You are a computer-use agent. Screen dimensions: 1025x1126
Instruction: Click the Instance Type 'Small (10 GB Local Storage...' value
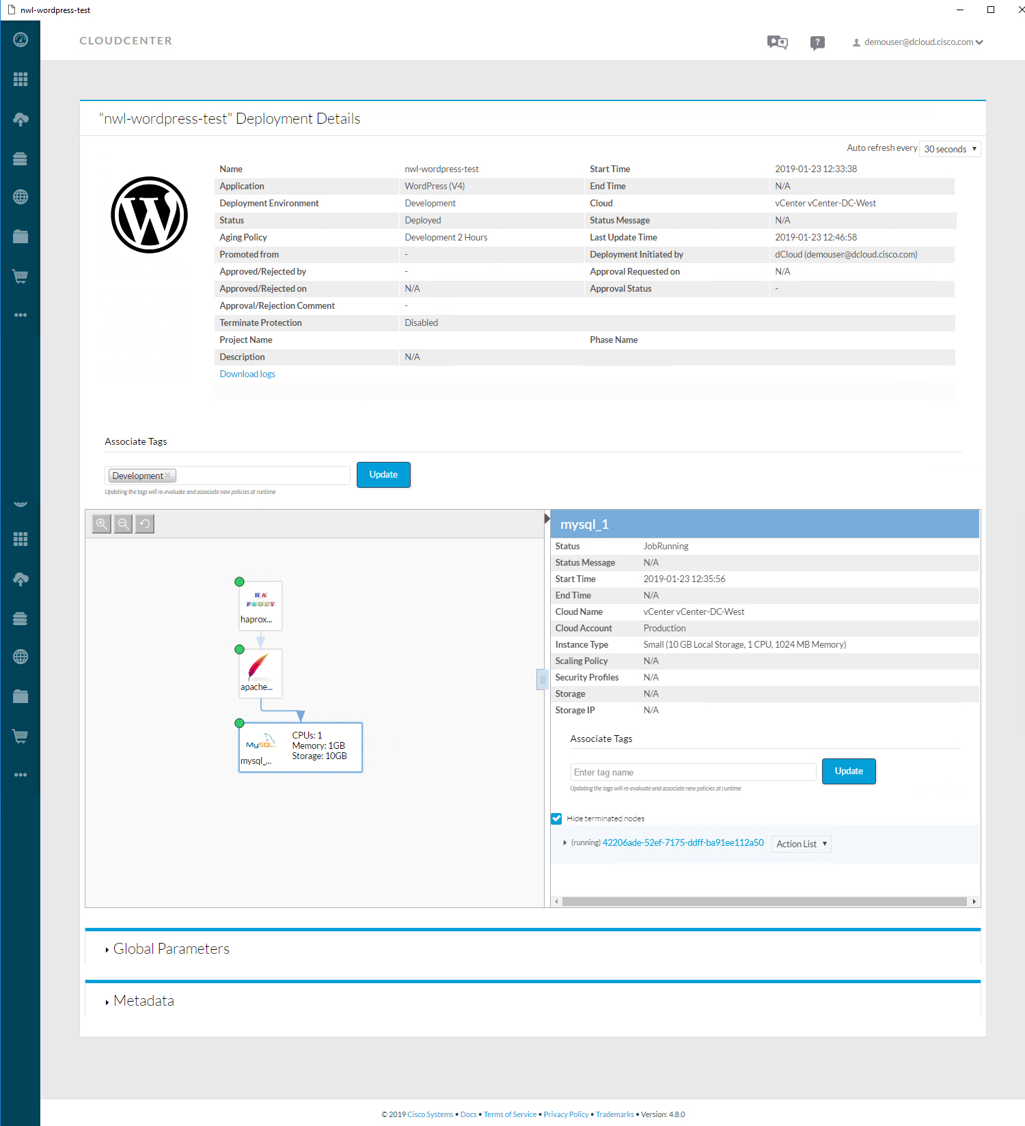coord(745,644)
